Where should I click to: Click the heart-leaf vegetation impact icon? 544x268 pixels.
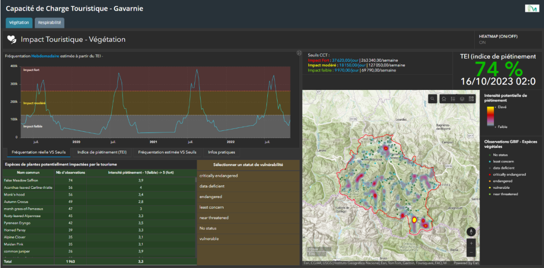12,39
